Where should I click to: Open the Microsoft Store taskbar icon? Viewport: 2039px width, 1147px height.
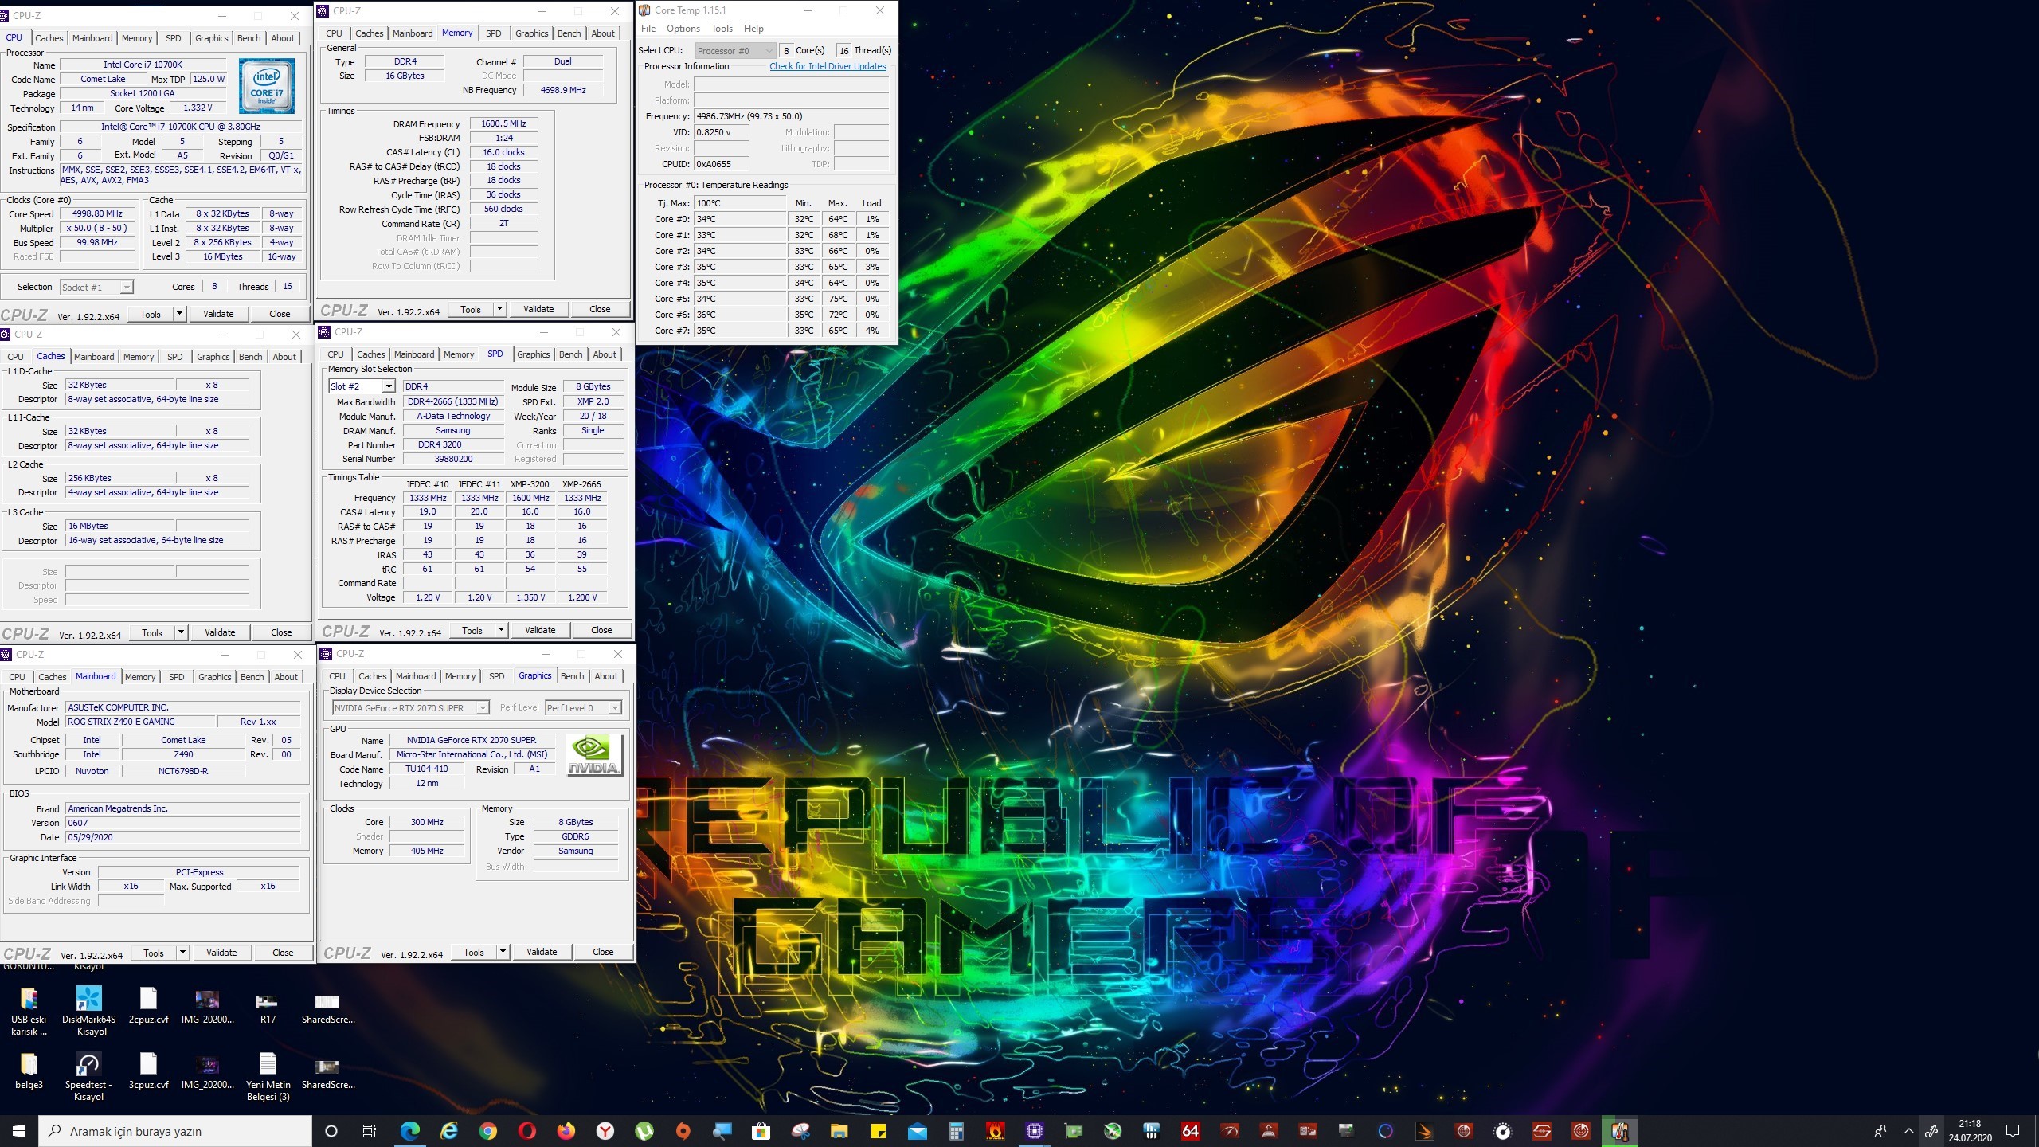(x=761, y=1131)
